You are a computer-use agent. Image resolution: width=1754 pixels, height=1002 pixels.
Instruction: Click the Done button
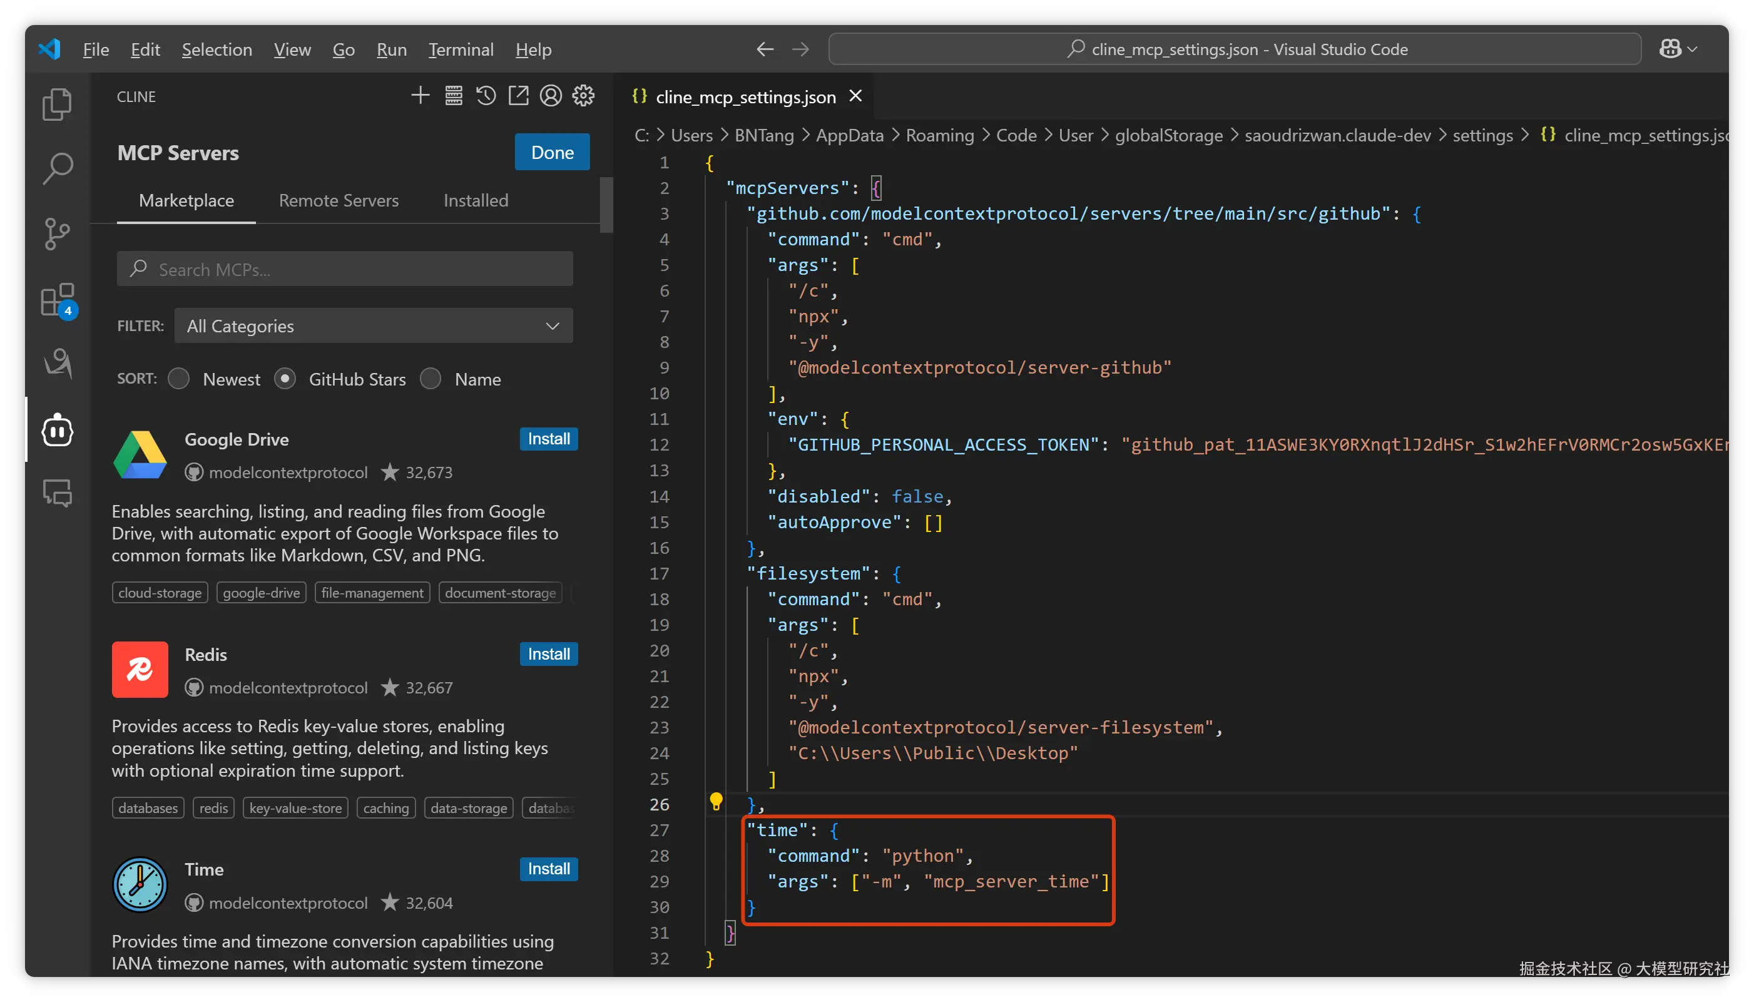[552, 152]
